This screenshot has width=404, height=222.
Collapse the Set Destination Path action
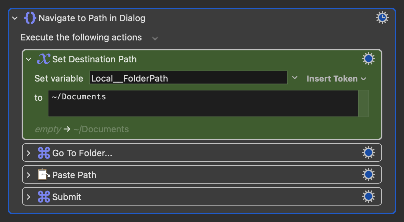(29, 59)
